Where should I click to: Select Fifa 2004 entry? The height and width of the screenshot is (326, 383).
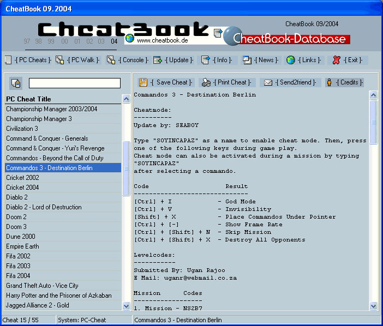[x=63, y=276]
